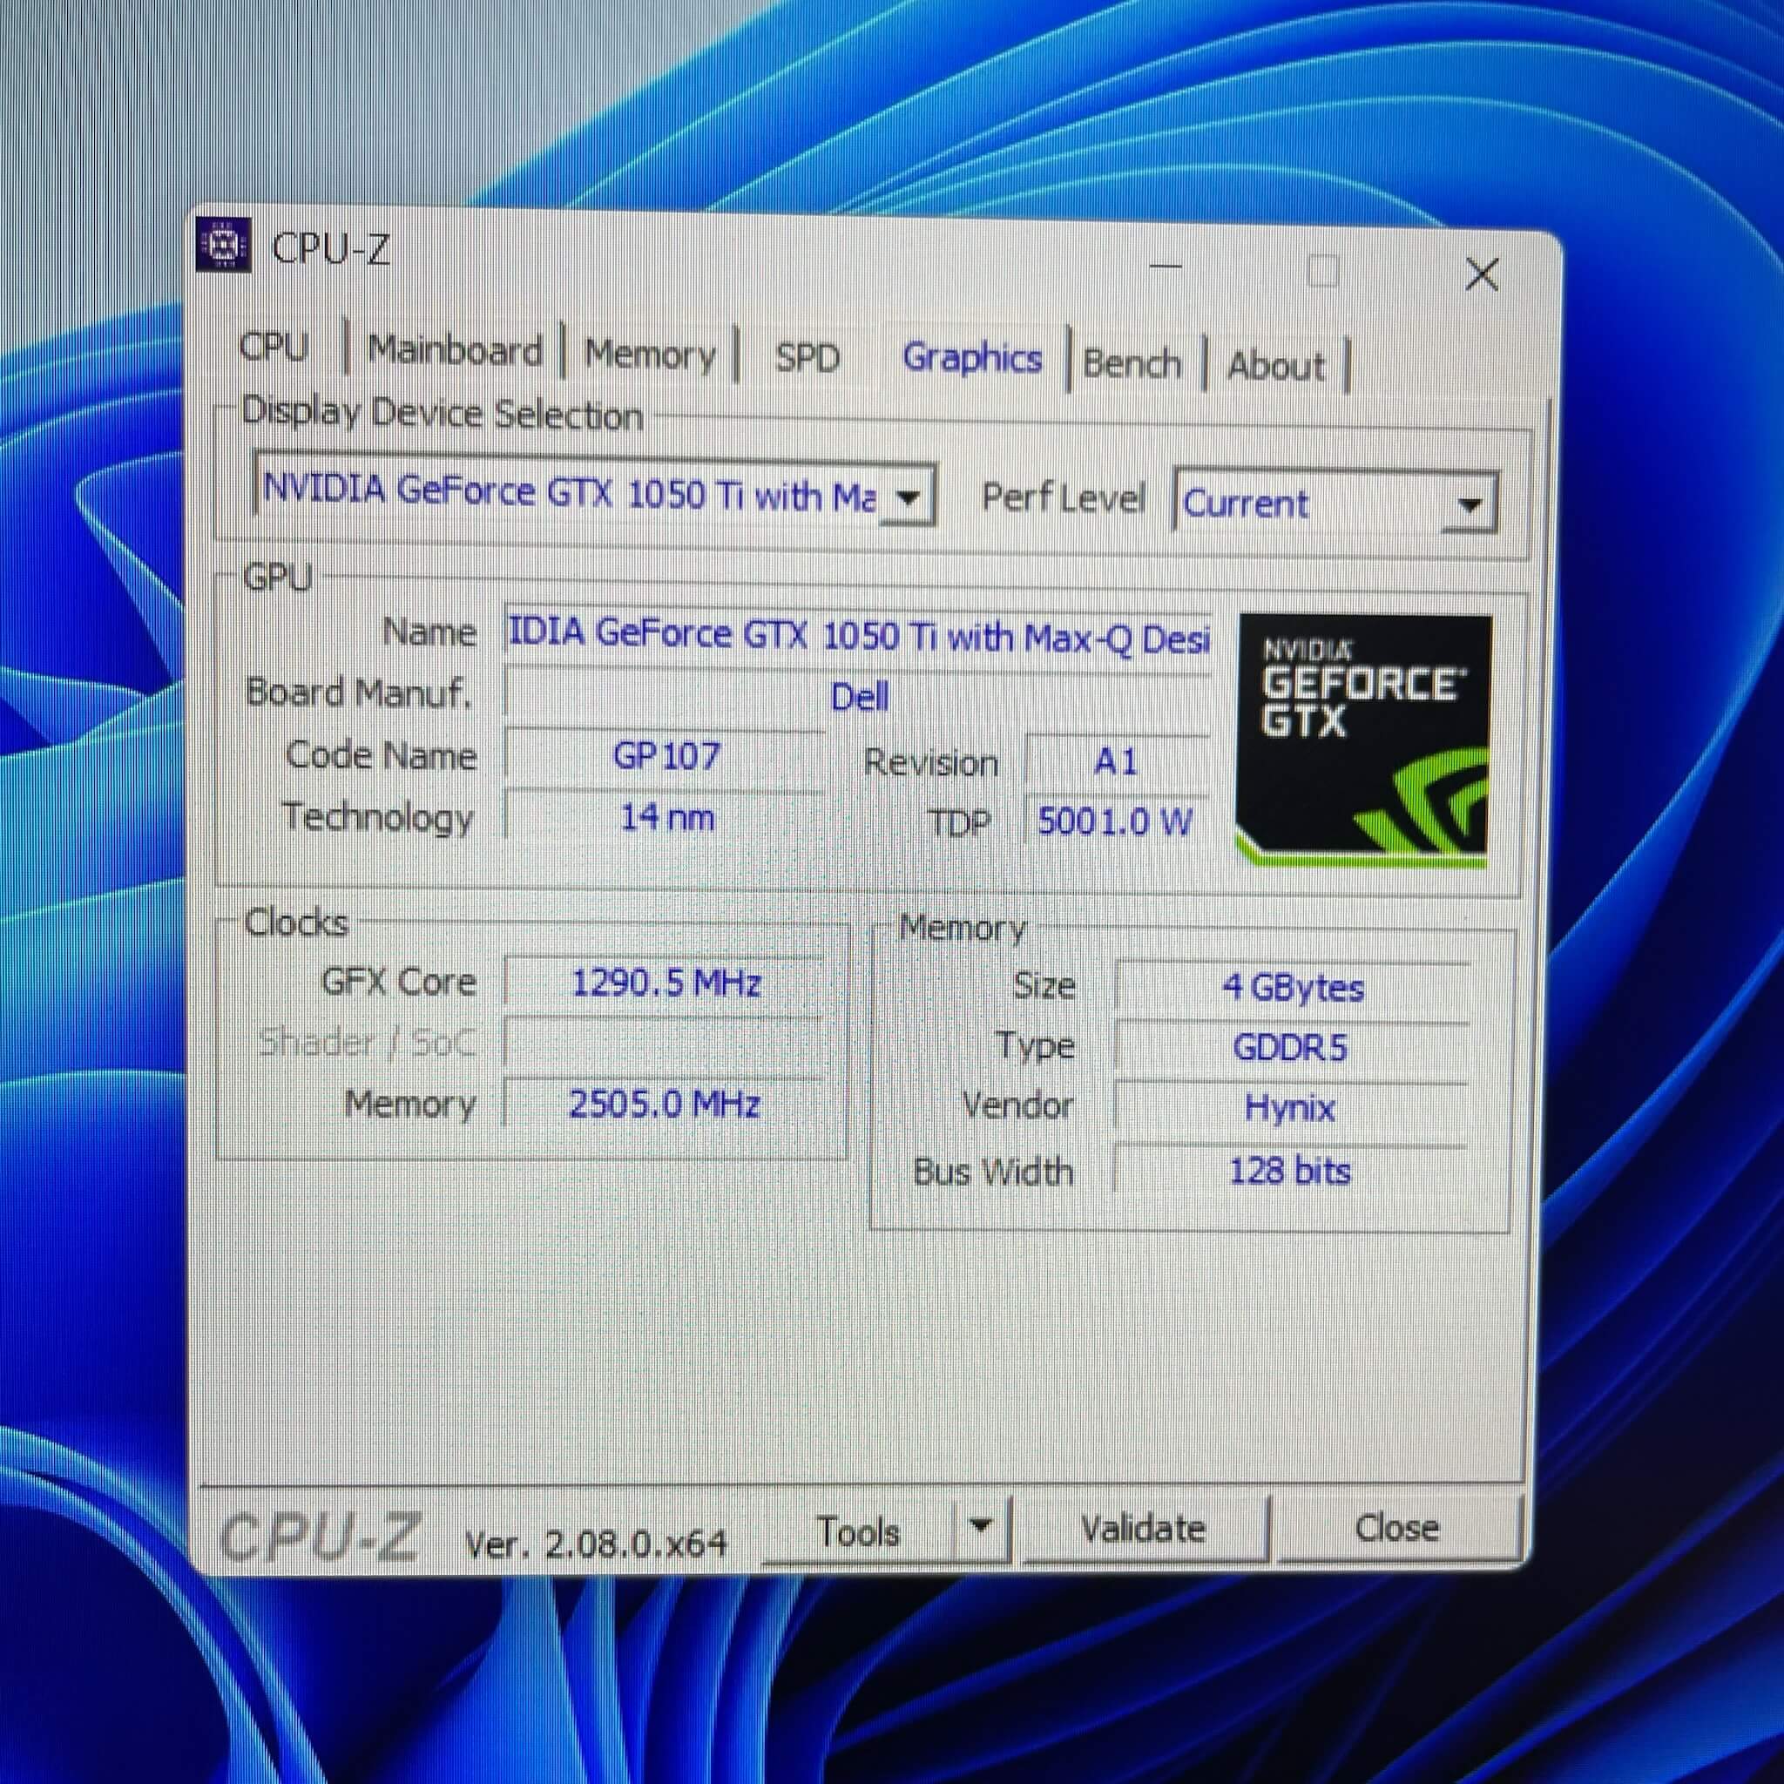Select the Graphics tab
Viewport: 1784px width, 1784px height.
coord(971,357)
